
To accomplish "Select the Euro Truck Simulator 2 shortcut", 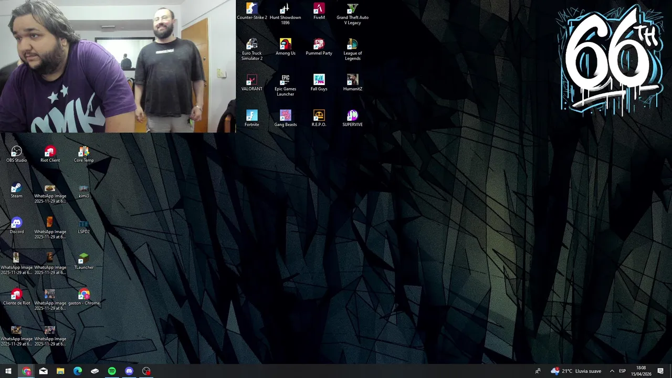I will click(x=252, y=50).
